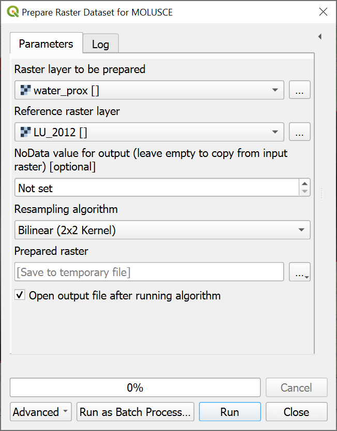Expand the water_prox raster layer dropdown
The width and height of the screenshot is (337, 431).
pyautogui.click(x=274, y=90)
